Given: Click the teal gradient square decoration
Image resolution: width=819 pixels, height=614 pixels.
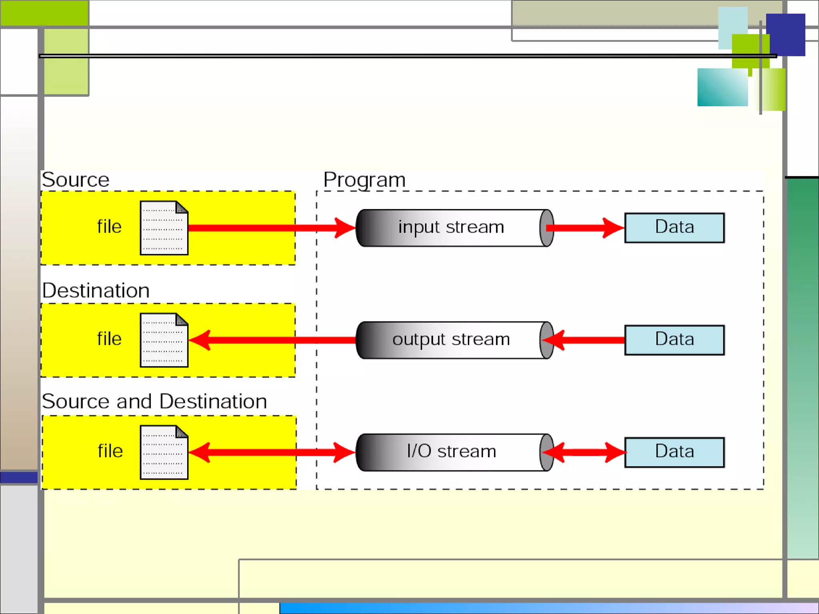Looking at the screenshot, I should [722, 87].
